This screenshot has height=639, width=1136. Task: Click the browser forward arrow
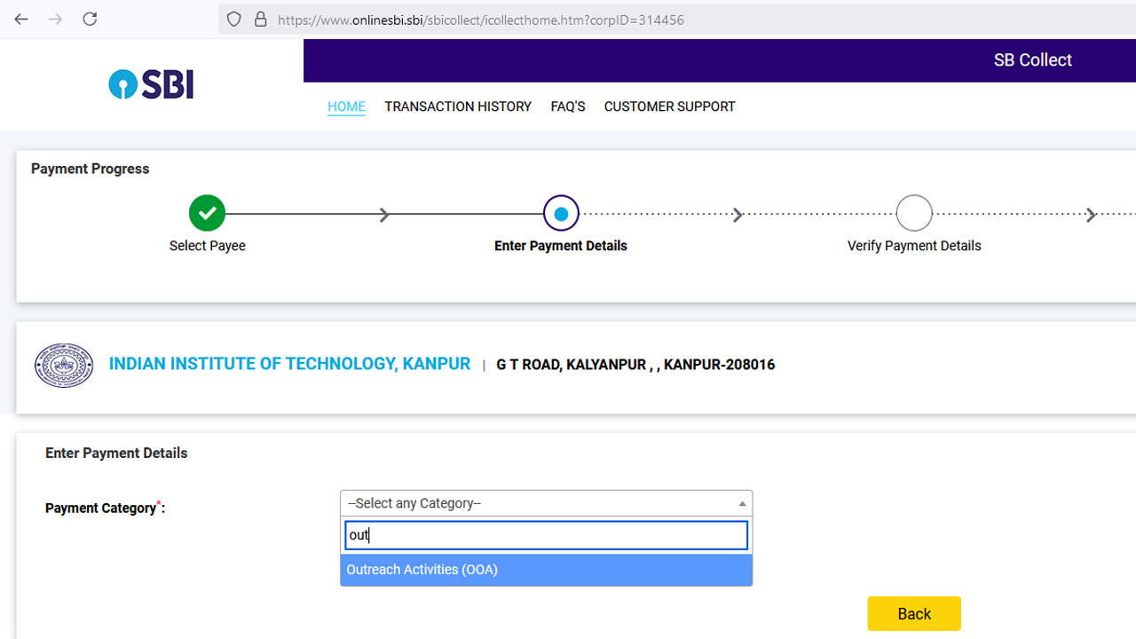[55, 19]
